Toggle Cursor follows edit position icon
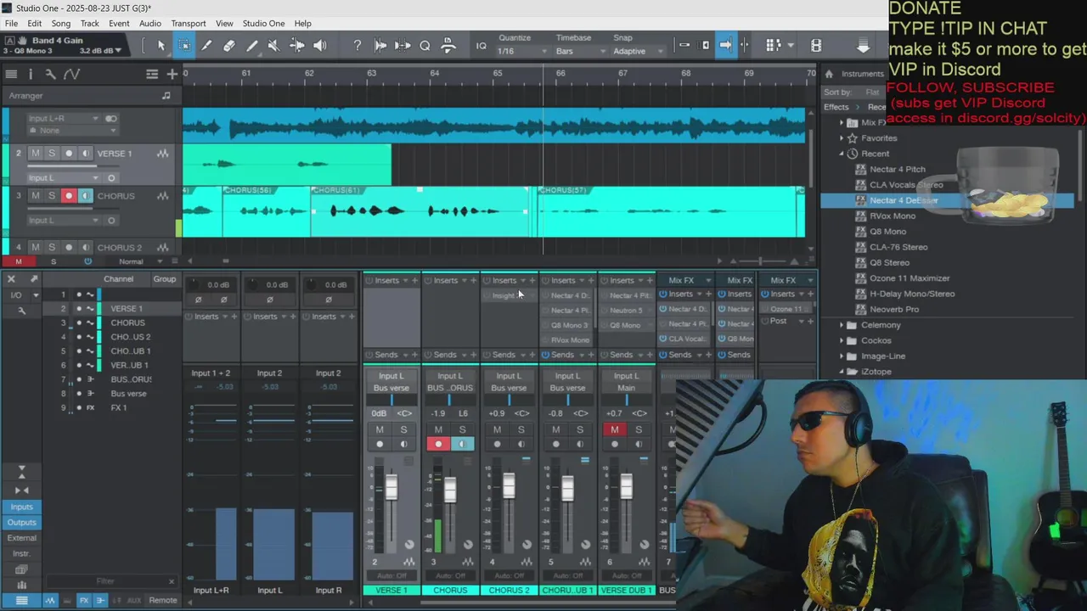The image size is (1087, 611). click(745, 46)
